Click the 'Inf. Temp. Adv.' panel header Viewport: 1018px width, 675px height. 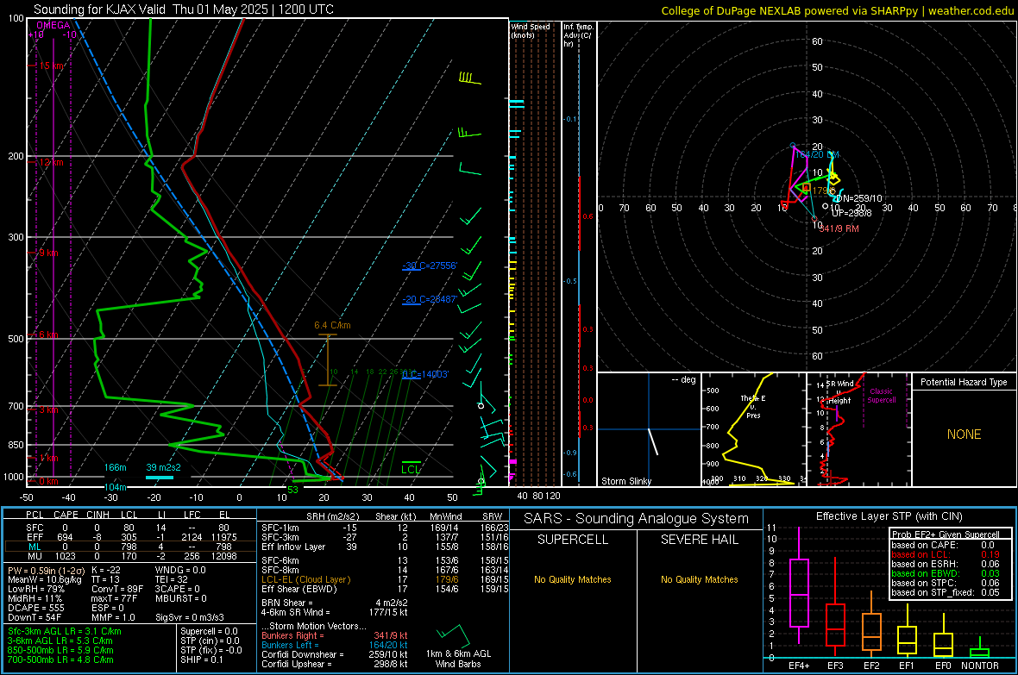pyautogui.click(x=579, y=35)
